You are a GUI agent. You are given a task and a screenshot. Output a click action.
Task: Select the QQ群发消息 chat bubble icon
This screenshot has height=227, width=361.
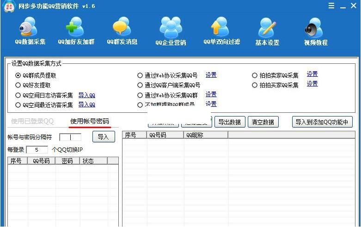[122, 28]
